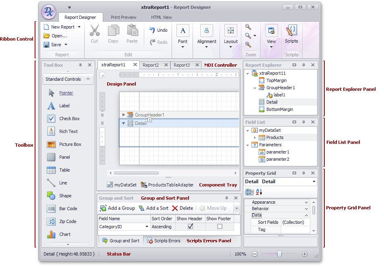Viewport: 384px width, 266px height.
Task: Select the Group and Sort bottom tab
Action: click(121, 241)
